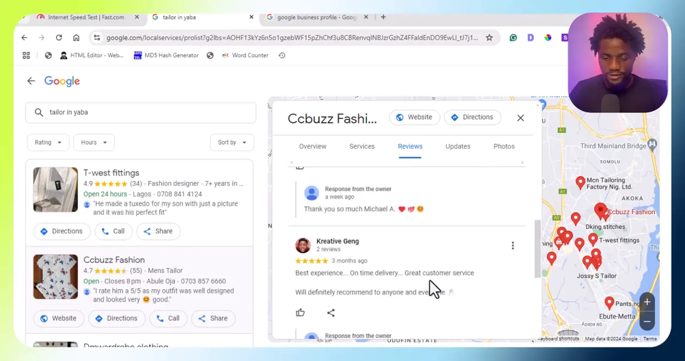The width and height of the screenshot is (685, 361).
Task: Open more options for Kreative Geng review
Action: 513,245
